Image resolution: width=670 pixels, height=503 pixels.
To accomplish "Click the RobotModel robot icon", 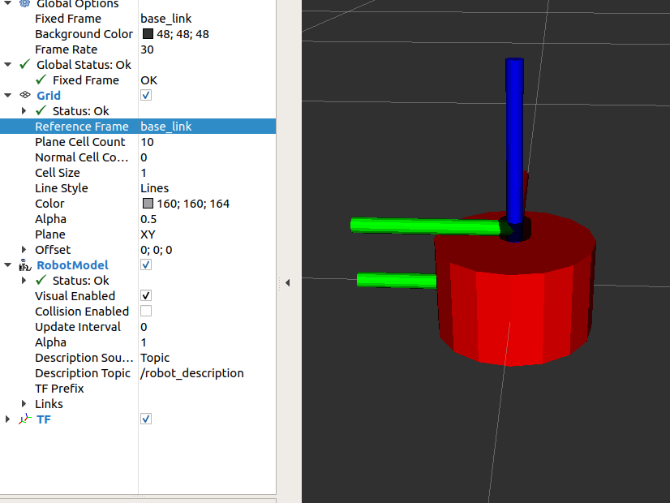I will [25, 265].
